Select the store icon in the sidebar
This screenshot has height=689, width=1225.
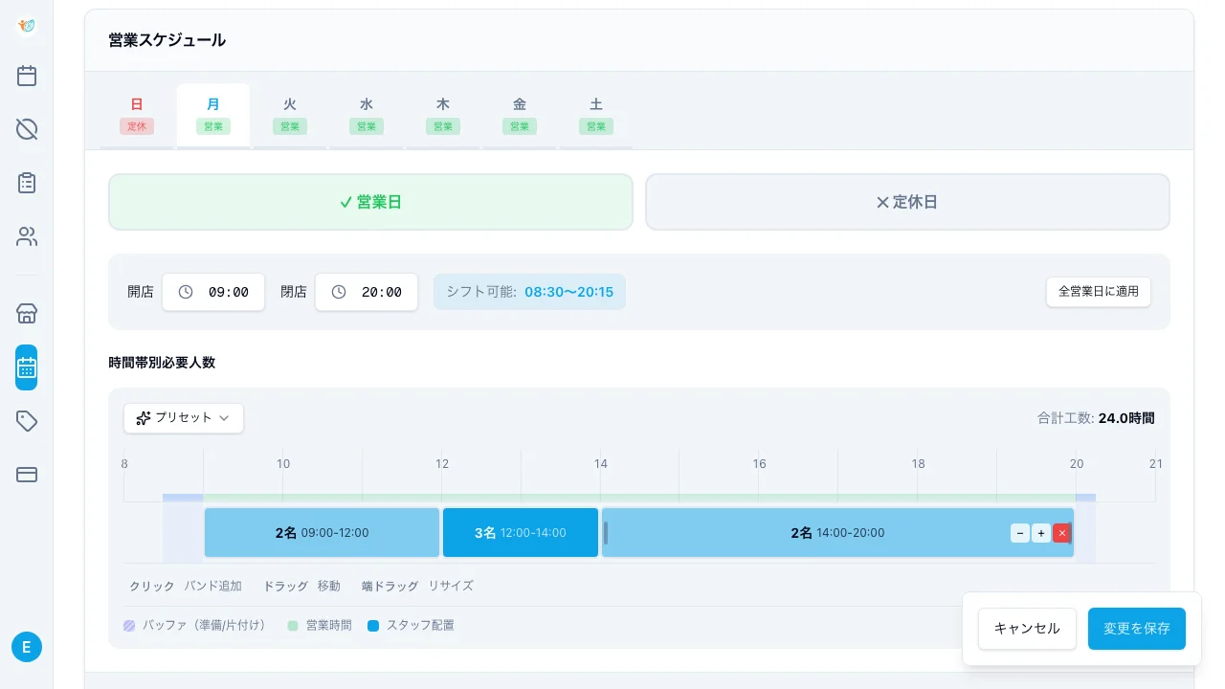tap(27, 313)
